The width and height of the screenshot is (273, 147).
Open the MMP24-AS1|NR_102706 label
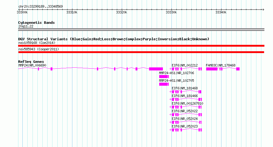(176, 73)
